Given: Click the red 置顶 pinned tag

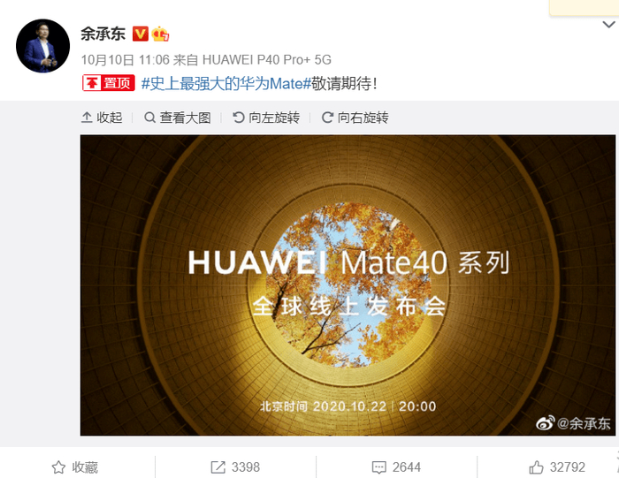Looking at the screenshot, I should click(x=109, y=83).
